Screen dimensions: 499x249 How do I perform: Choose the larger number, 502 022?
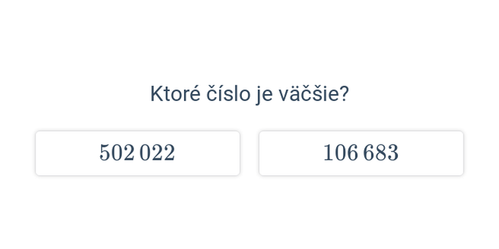click(137, 153)
